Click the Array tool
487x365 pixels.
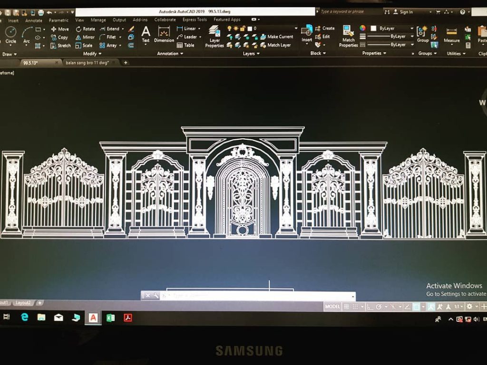click(108, 45)
